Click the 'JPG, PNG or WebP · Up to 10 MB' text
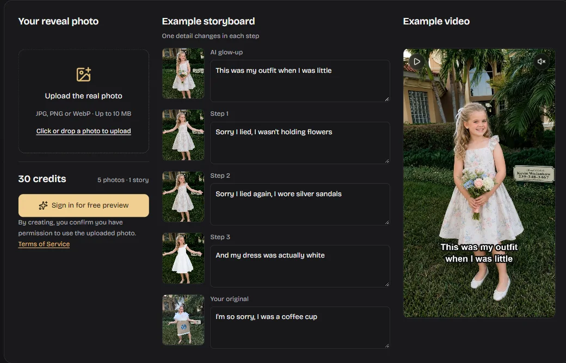Image resolution: width=566 pixels, height=363 pixels. click(x=83, y=114)
